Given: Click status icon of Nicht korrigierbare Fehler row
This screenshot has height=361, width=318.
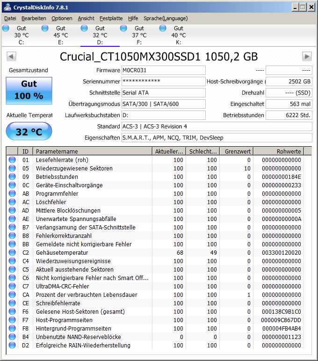Looking at the screenshot, I should coord(12,278).
